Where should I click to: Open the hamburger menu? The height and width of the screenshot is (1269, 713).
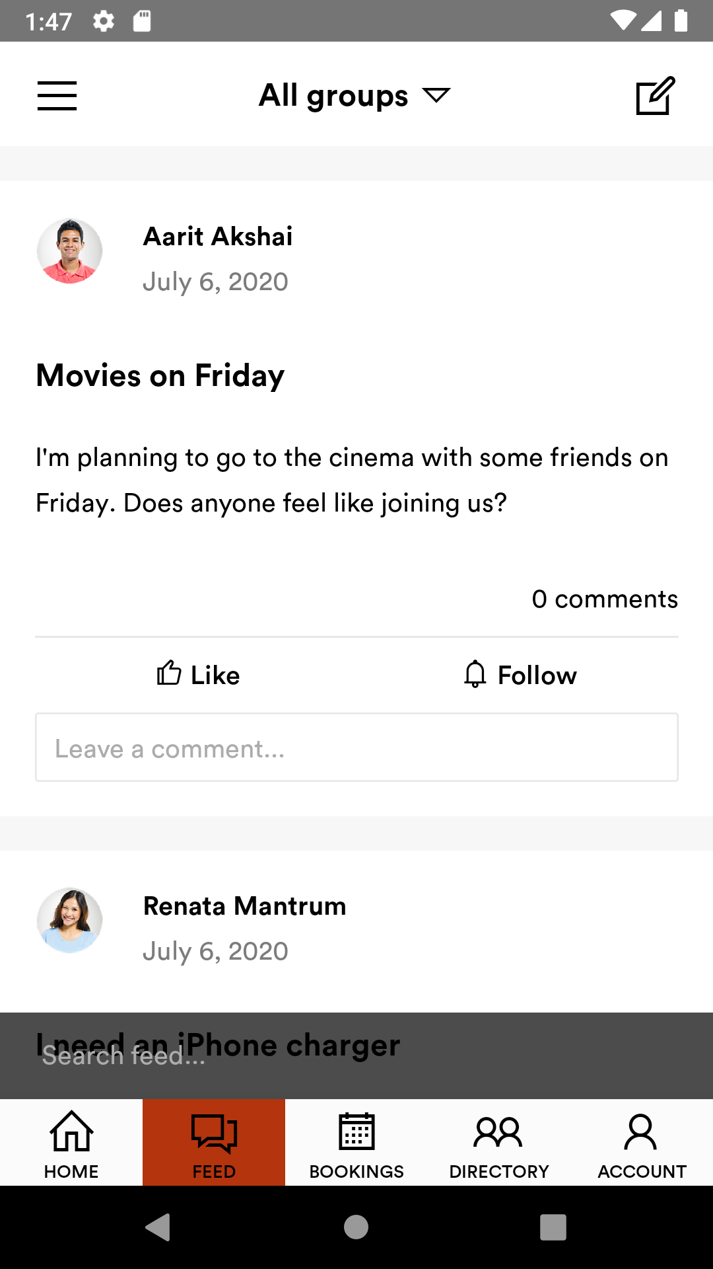(57, 96)
